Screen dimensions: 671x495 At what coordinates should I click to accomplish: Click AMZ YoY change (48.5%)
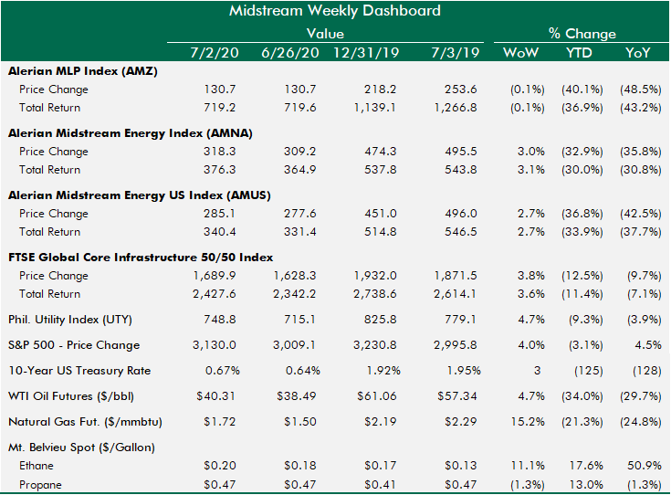click(x=641, y=90)
